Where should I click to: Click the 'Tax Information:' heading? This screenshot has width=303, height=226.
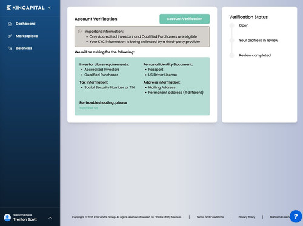tap(93, 82)
